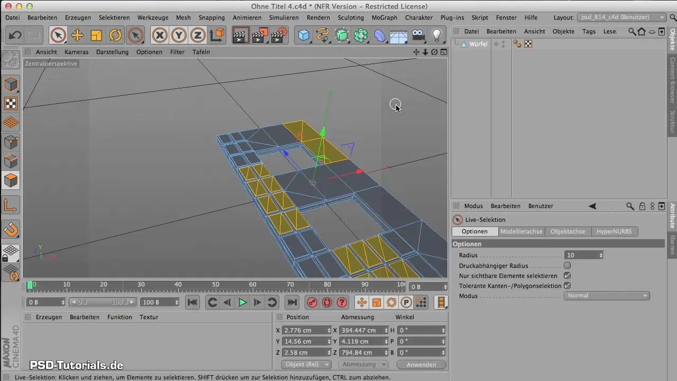The image size is (677, 381).
Task: Click the Undo arrow icon
Action: point(15,35)
